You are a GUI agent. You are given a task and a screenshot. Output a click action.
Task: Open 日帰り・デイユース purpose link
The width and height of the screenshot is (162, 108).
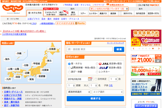(13, 92)
